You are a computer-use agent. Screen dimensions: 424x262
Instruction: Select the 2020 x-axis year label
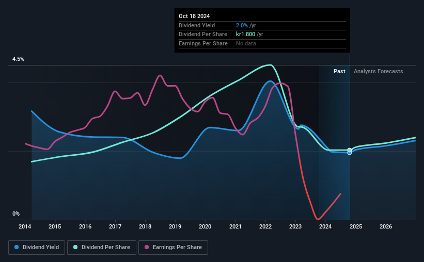pos(205,226)
